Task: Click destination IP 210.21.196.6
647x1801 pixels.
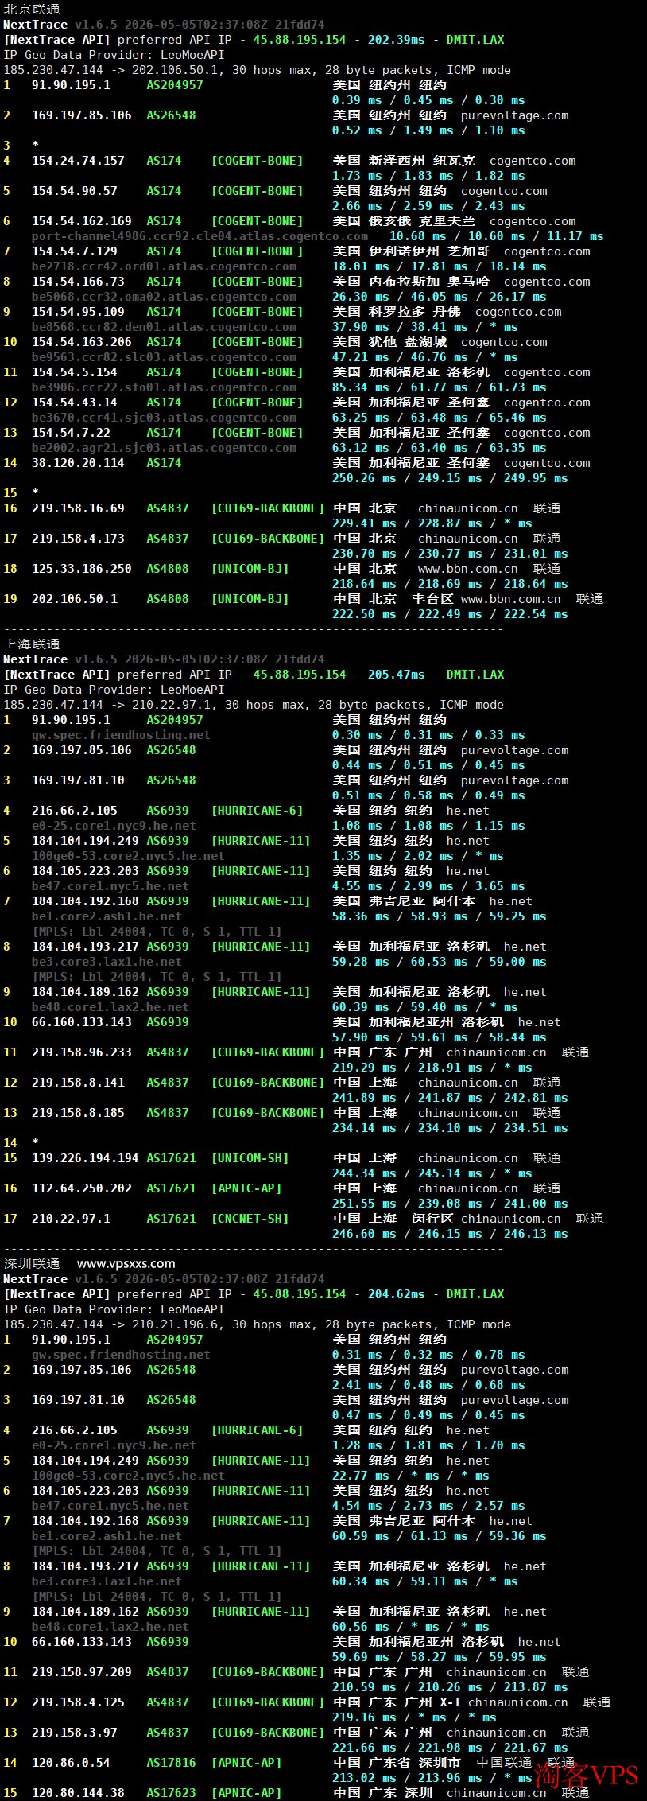Action: 174,1324
